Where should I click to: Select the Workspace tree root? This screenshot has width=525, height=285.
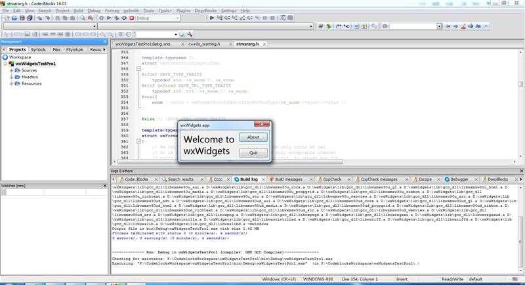click(x=20, y=57)
